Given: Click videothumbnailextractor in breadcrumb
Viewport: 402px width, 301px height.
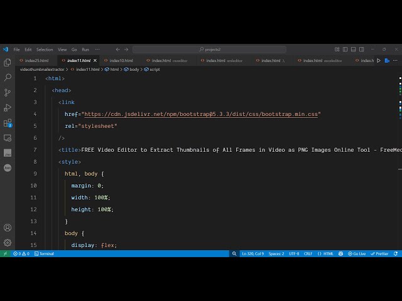Looking at the screenshot, I should click(42, 70).
